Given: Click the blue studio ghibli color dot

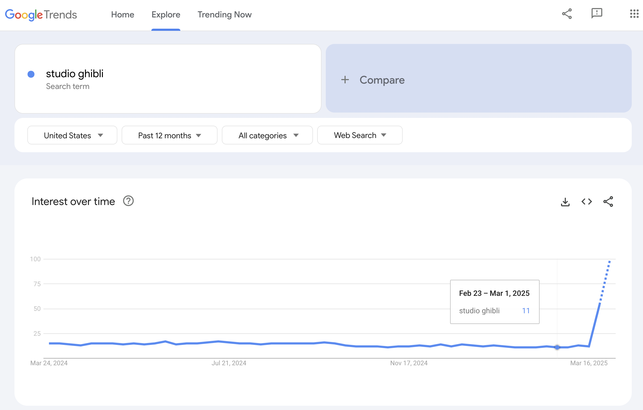Looking at the screenshot, I should 31,74.
